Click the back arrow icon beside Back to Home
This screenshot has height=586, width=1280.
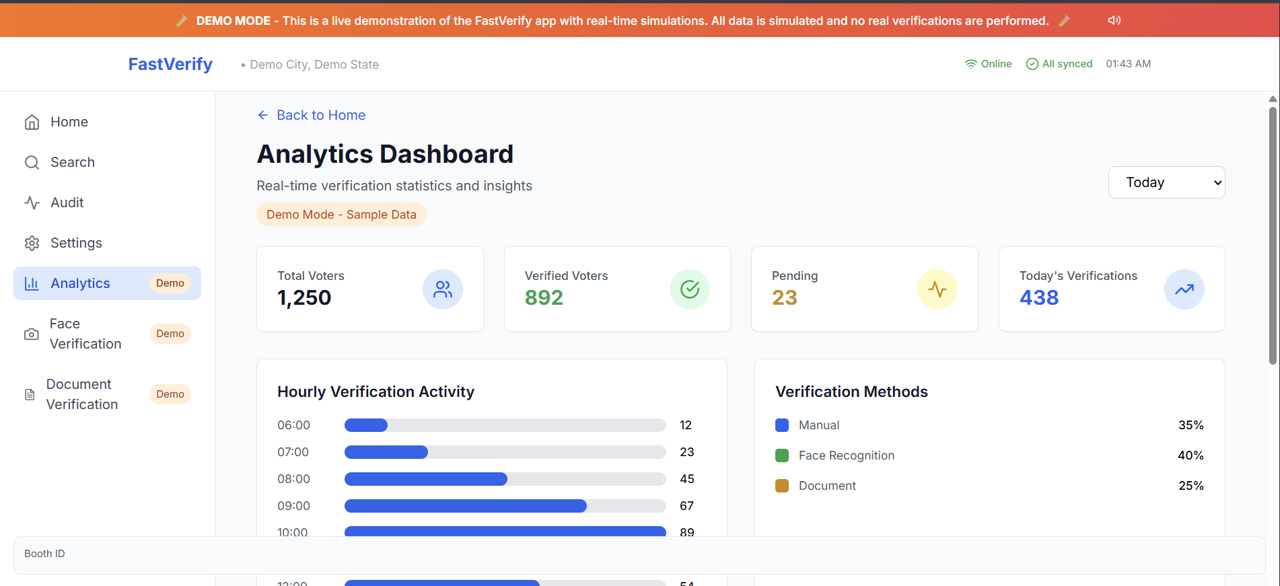tap(263, 115)
